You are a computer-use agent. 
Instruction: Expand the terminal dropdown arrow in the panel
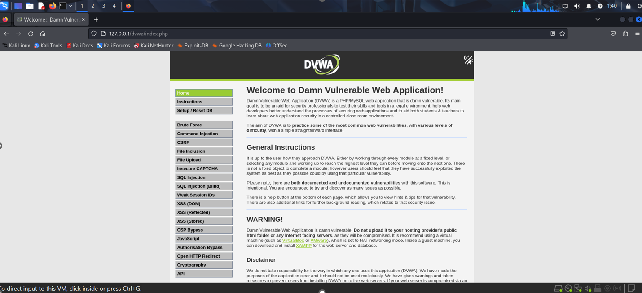point(70,6)
